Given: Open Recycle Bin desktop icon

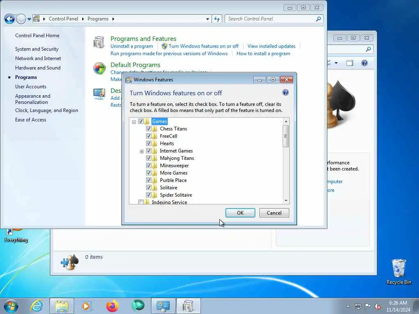Looking at the screenshot, I should [x=399, y=271].
